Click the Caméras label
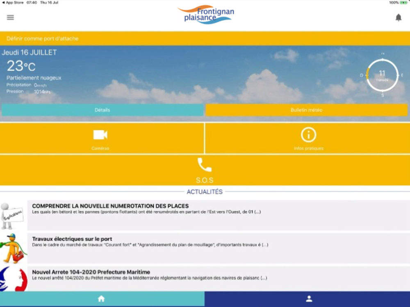 (x=100, y=148)
